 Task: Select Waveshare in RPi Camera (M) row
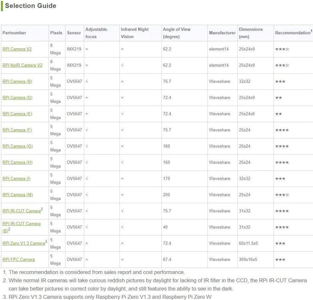coord(220,194)
